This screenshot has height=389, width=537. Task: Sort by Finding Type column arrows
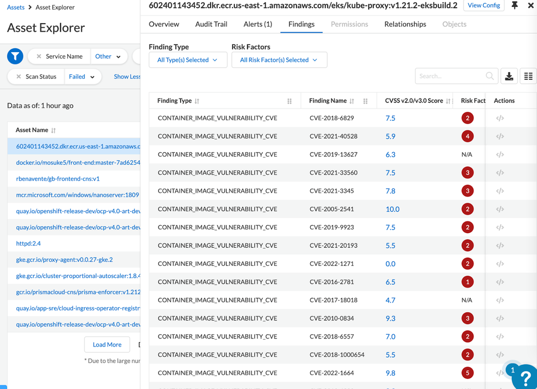pyautogui.click(x=197, y=101)
